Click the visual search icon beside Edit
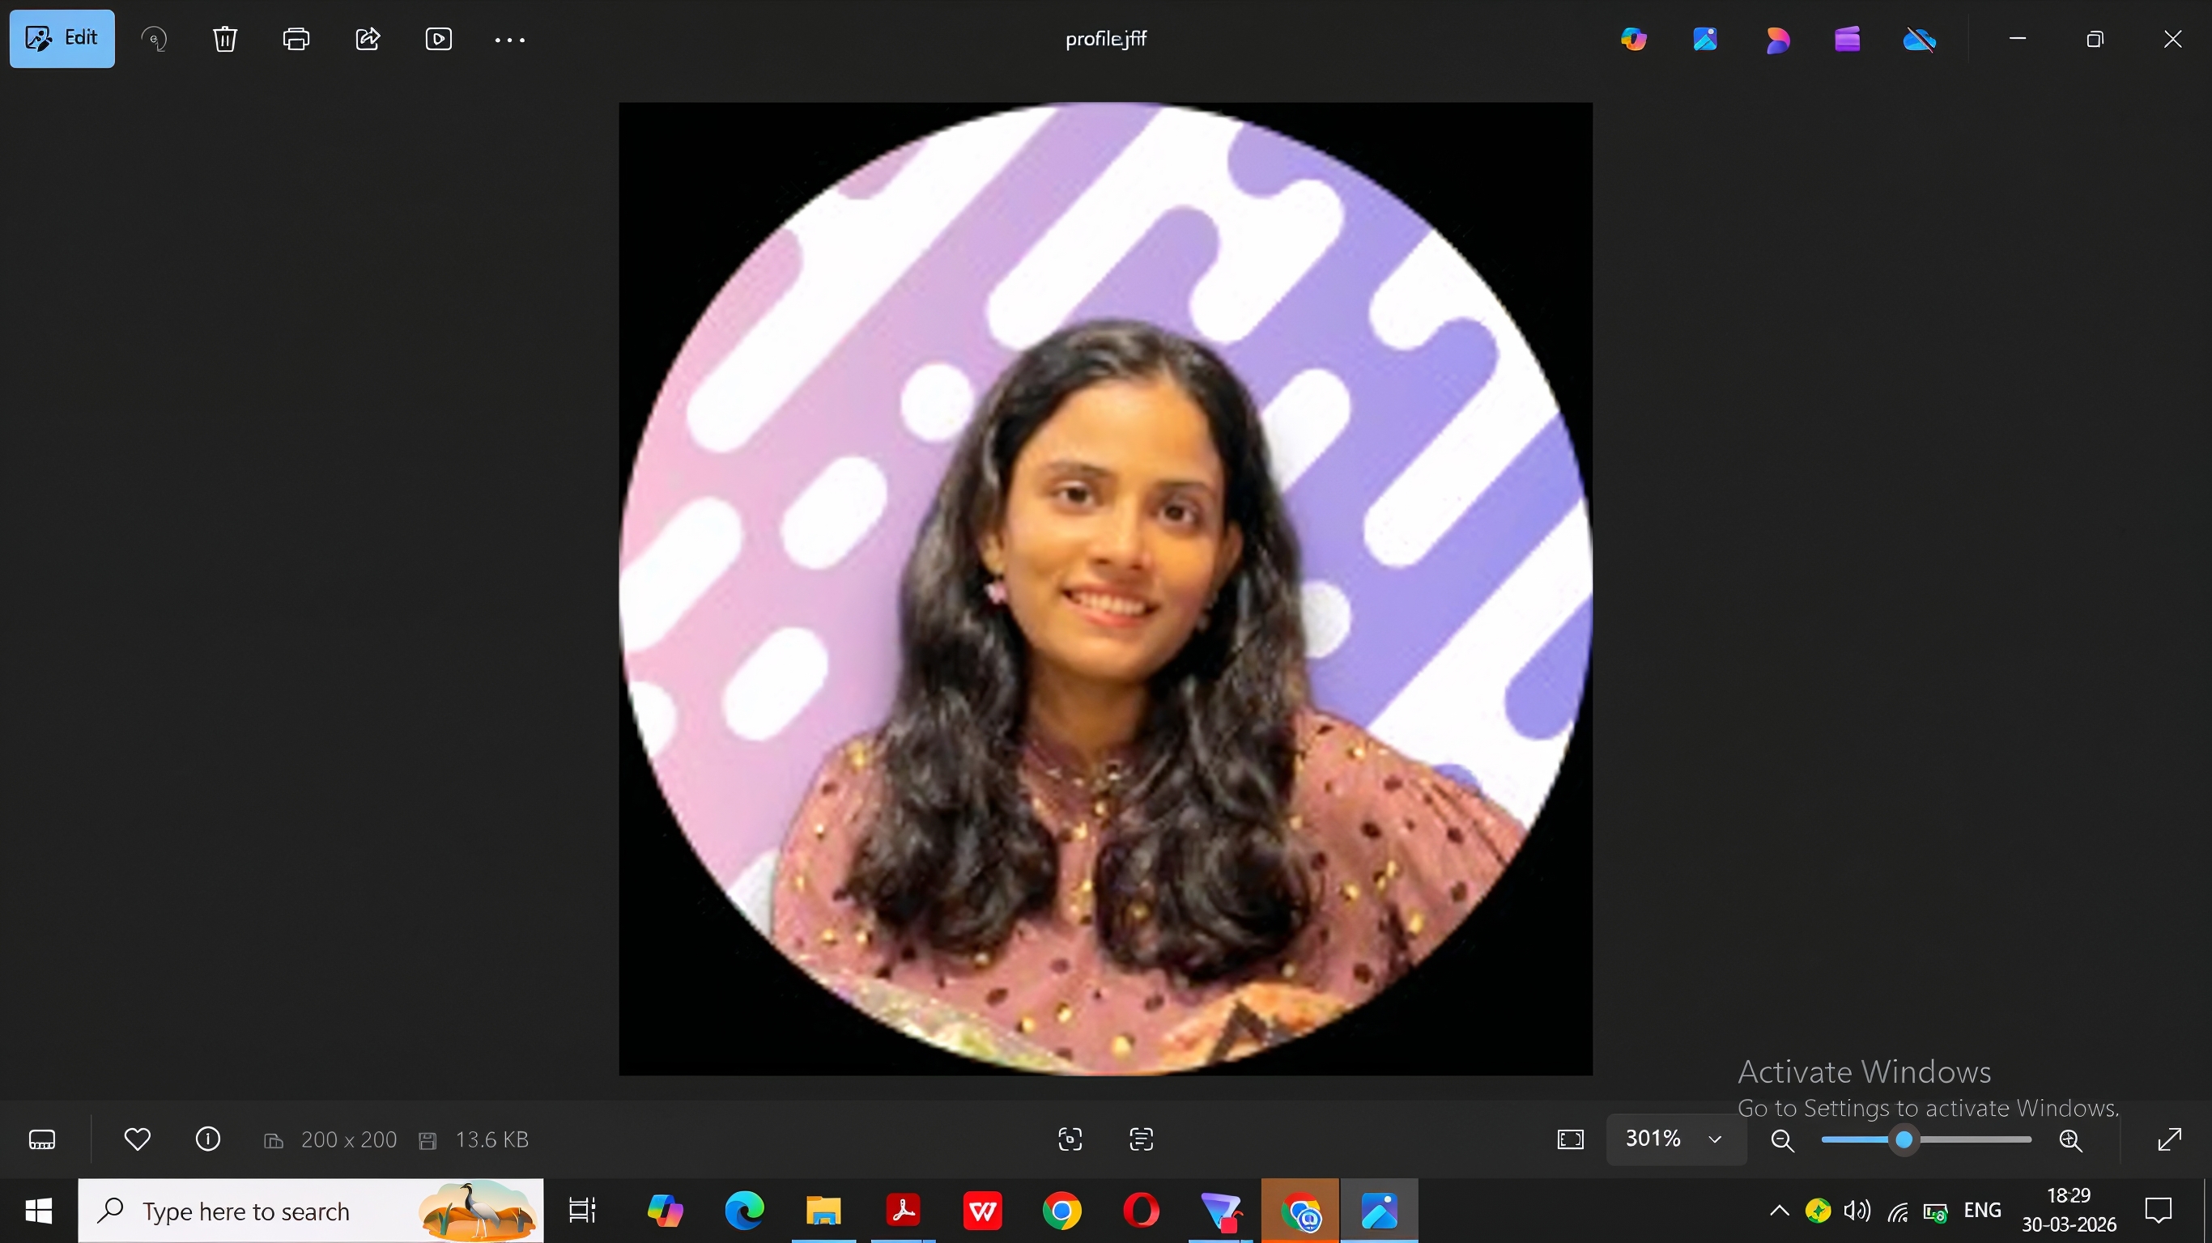2212x1243 pixels. click(154, 39)
